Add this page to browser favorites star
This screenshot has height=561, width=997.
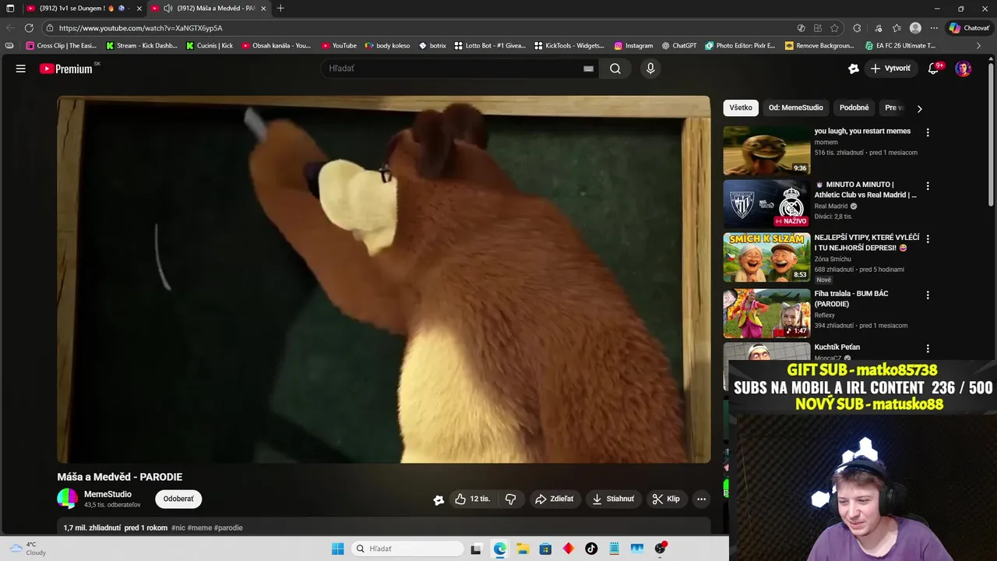pos(834,28)
